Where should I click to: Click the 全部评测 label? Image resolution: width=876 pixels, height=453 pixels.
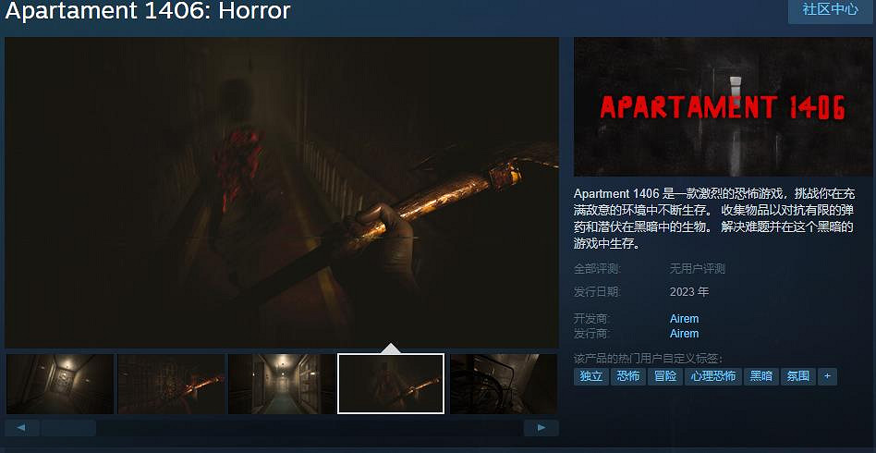597,269
